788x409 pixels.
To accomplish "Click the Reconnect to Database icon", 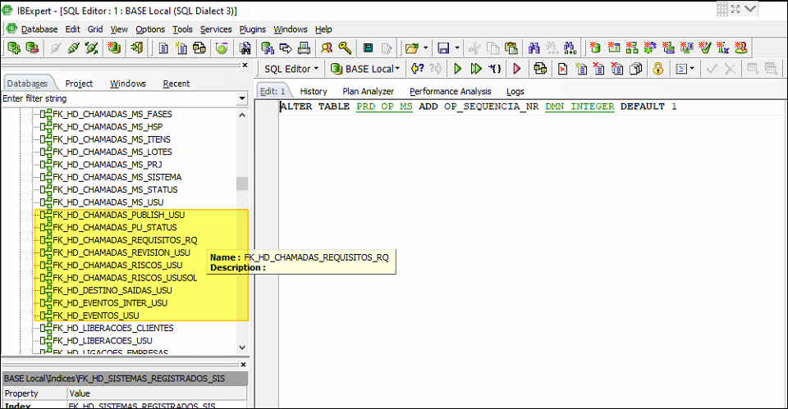I will click(91, 48).
